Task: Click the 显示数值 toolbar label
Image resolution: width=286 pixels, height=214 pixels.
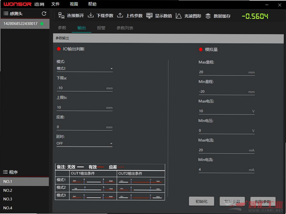Action: click(x=163, y=16)
